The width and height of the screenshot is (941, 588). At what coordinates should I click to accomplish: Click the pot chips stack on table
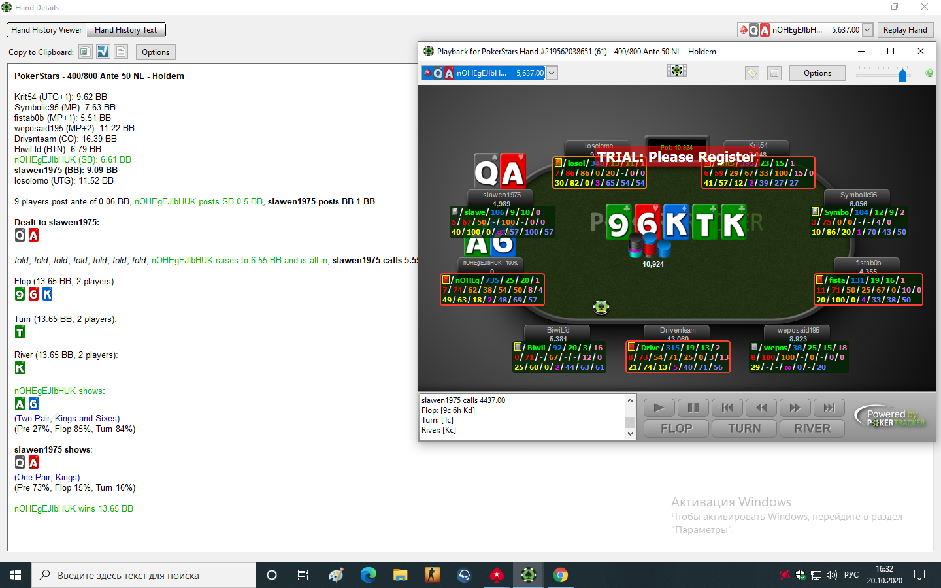pyautogui.click(x=650, y=245)
